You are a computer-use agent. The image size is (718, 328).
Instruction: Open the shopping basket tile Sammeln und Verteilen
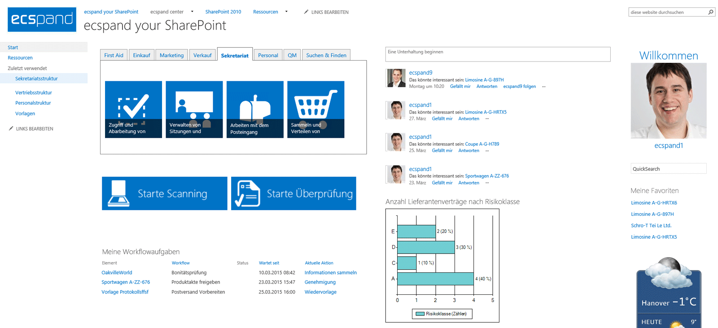[315, 109]
